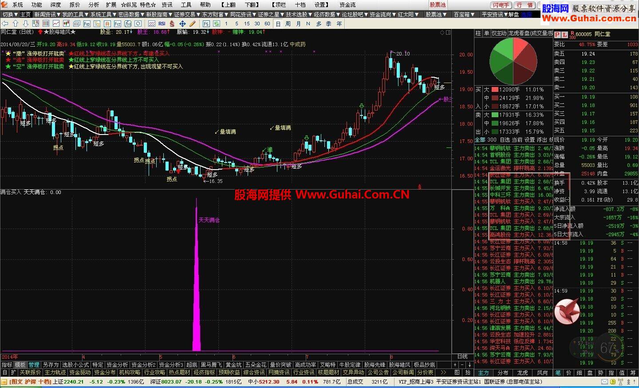639x388 pixels.
Task: Expand the 系统工具 dropdown
Action: [x=103, y=15]
